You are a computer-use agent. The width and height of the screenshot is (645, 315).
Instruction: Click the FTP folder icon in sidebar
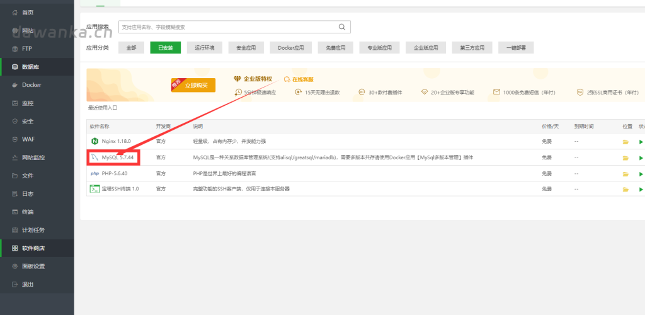[x=15, y=49]
